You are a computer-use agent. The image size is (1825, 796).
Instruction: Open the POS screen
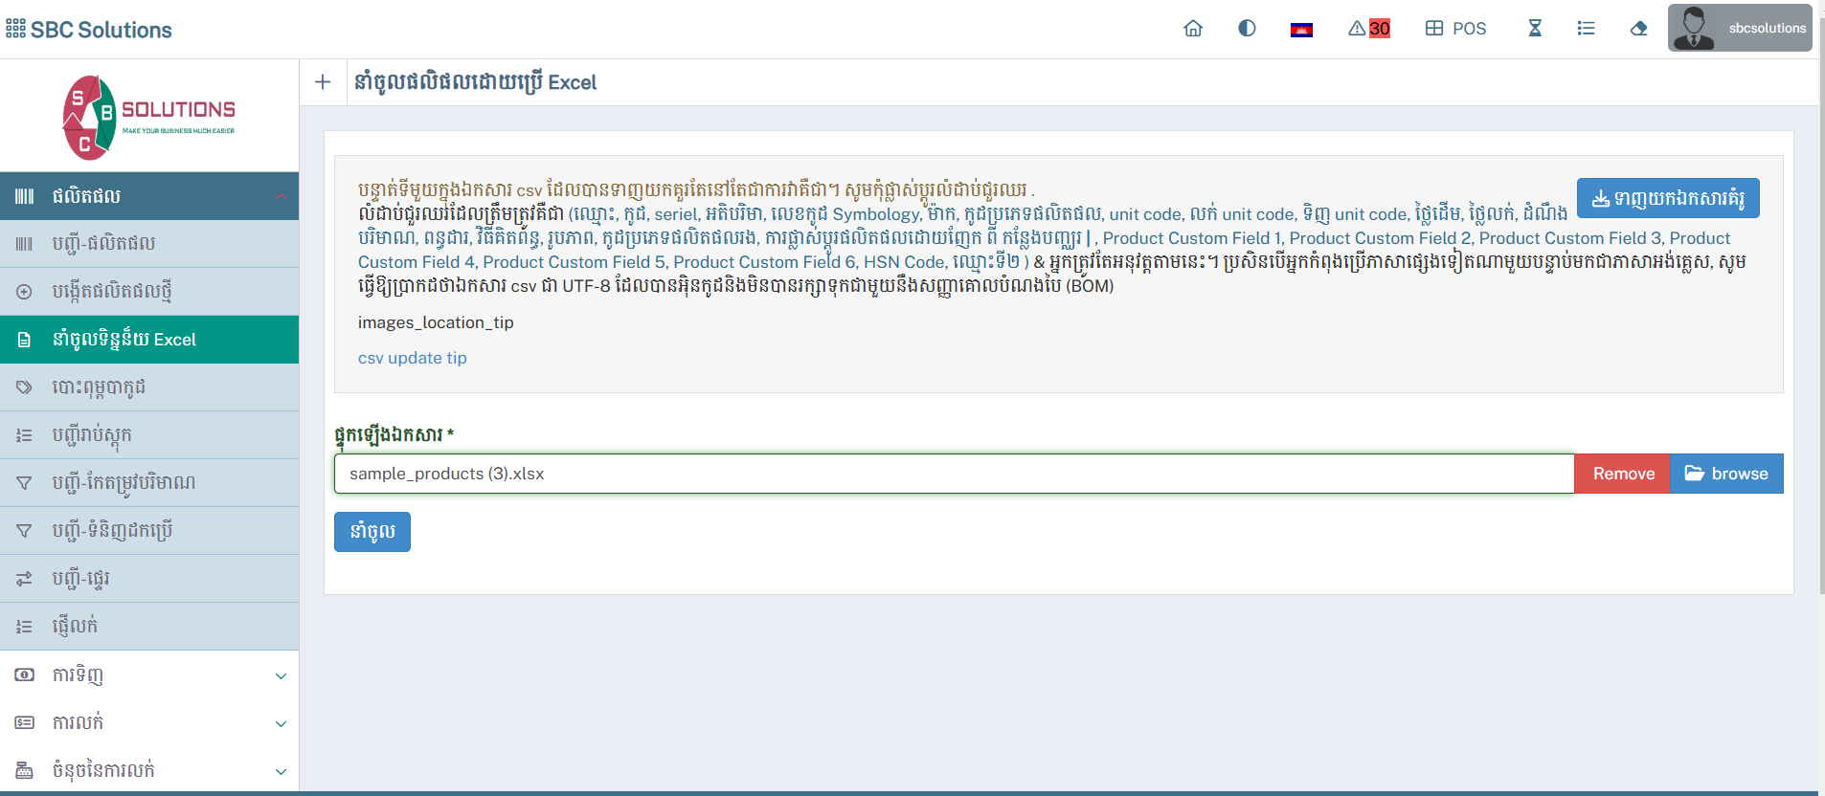1455,29
